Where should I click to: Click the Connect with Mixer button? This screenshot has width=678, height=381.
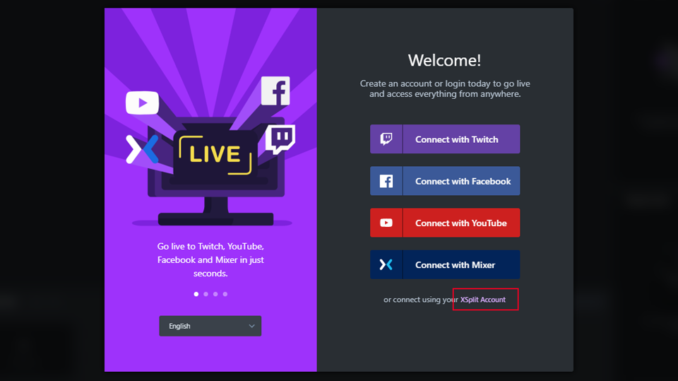[x=445, y=264]
